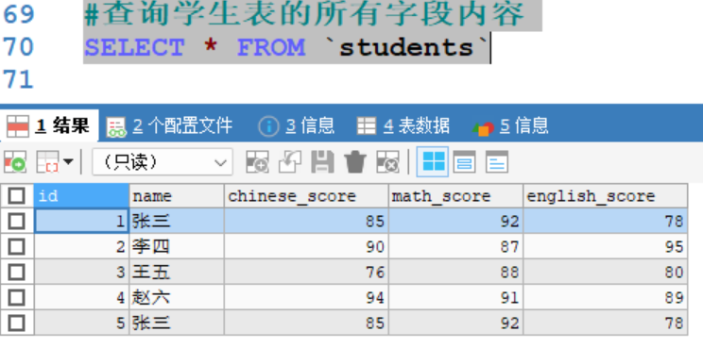This screenshot has height=348, width=703.
Task: Open the 4 表数据 tab
Action: click(403, 125)
